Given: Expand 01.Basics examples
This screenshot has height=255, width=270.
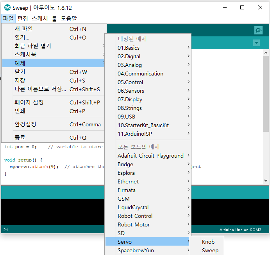Looking at the screenshot, I should (148, 48).
